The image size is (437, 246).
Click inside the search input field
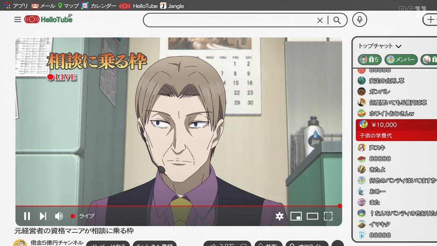tap(229, 20)
